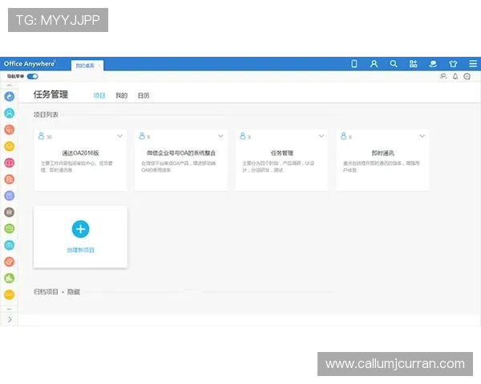Expand the chevron on 通达OA2016版 card
The width and height of the screenshot is (481, 384).
[x=119, y=136]
